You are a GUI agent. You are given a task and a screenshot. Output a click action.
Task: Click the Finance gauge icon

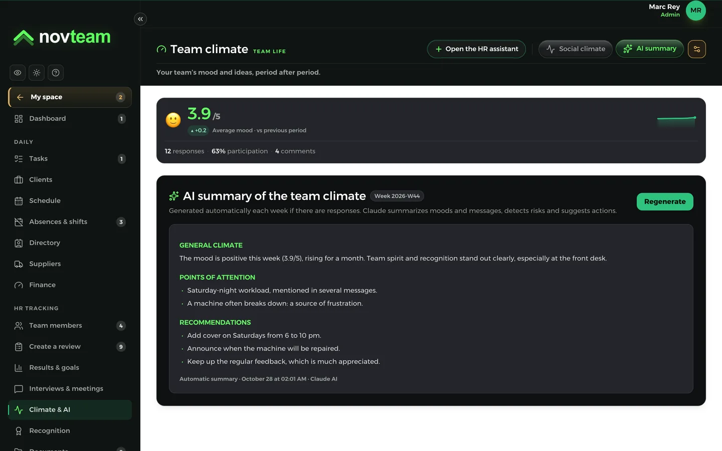coord(19,285)
